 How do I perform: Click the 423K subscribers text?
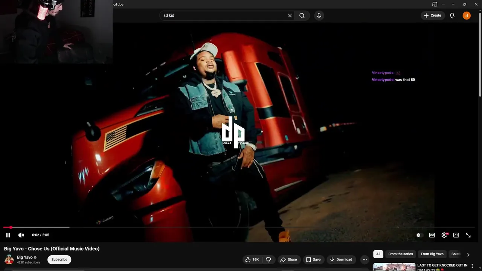[29, 262]
